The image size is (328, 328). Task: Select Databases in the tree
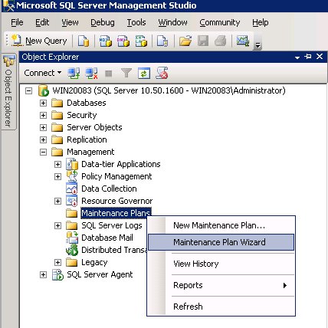click(x=87, y=103)
